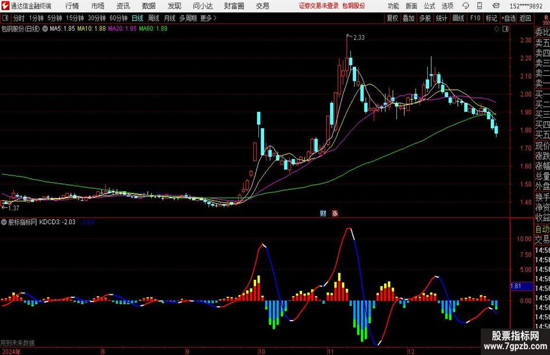This screenshot has height=355, width=550.
Task: Open the 交易 menu
Action: (262, 6)
